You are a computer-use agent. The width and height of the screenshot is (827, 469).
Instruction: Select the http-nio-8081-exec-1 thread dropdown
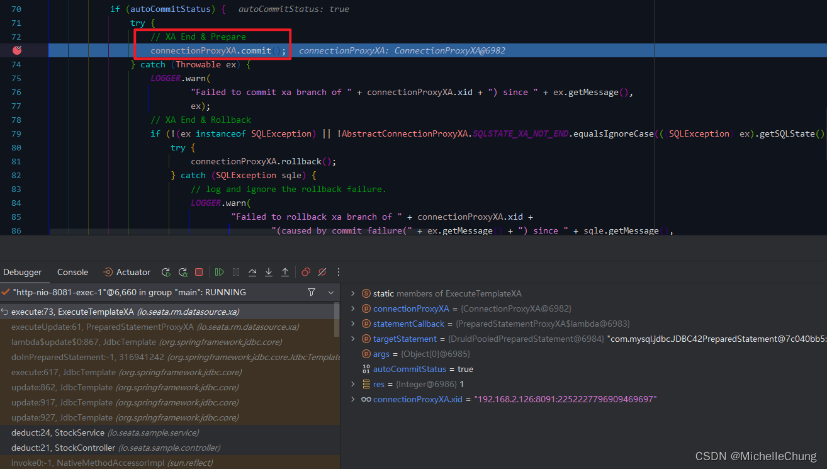coord(170,292)
